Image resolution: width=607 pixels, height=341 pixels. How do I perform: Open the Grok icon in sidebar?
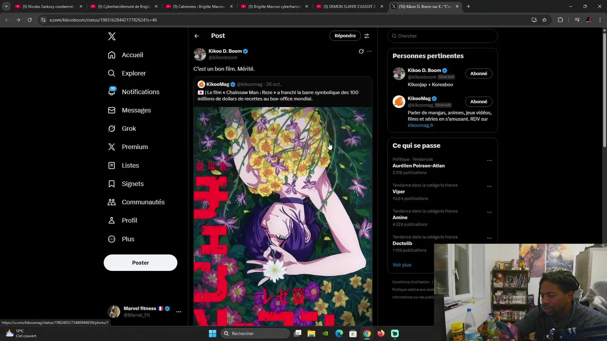(111, 128)
